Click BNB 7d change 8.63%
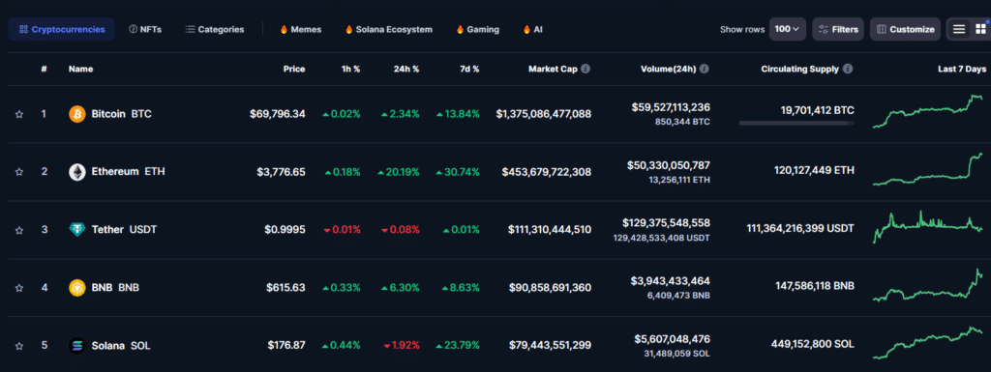This screenshot has height=372, width=991. click(460, 288)
